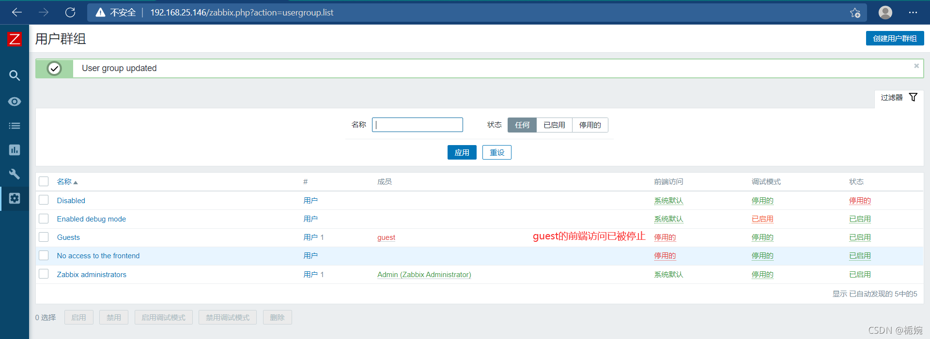Open browser settings and more menu
The height and width of the screenshot is (339, 930).
coord(913,12)
